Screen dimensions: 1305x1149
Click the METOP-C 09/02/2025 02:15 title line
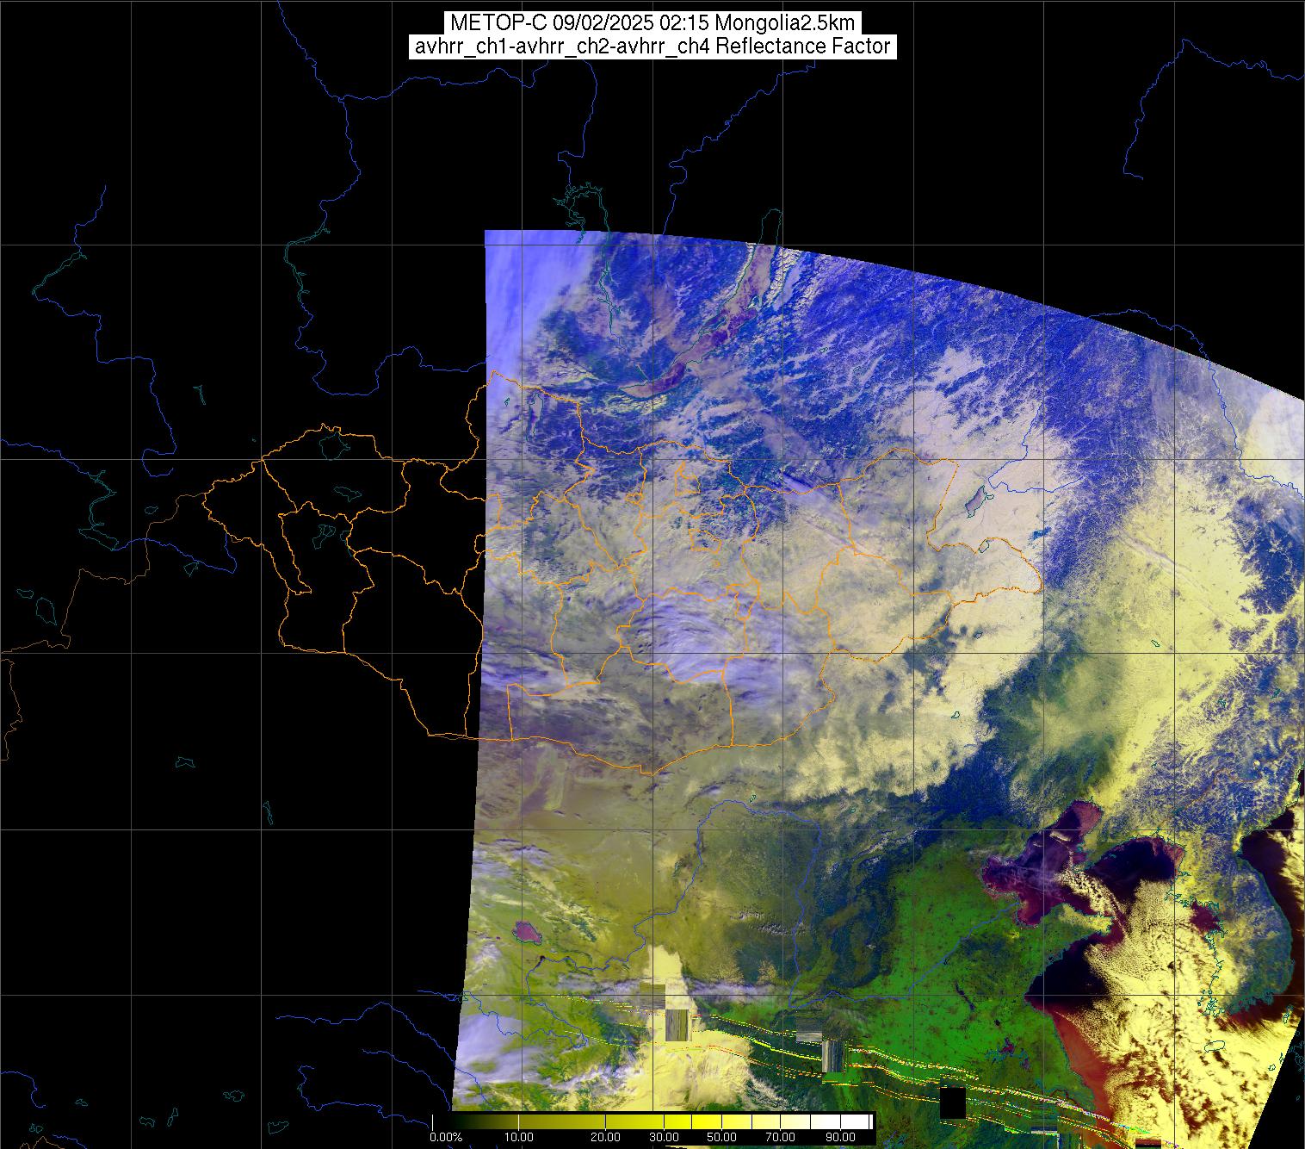click(x=652, y=22)
